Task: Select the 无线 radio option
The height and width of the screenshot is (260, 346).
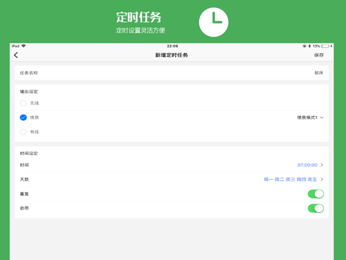Action: (x=23, y=103)
